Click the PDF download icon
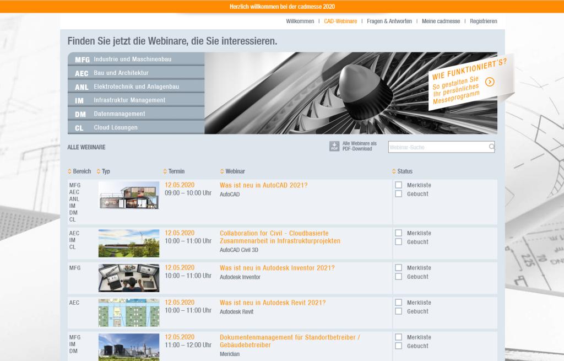The width and height of the screenshot is (564, 361). click(334, 146)
